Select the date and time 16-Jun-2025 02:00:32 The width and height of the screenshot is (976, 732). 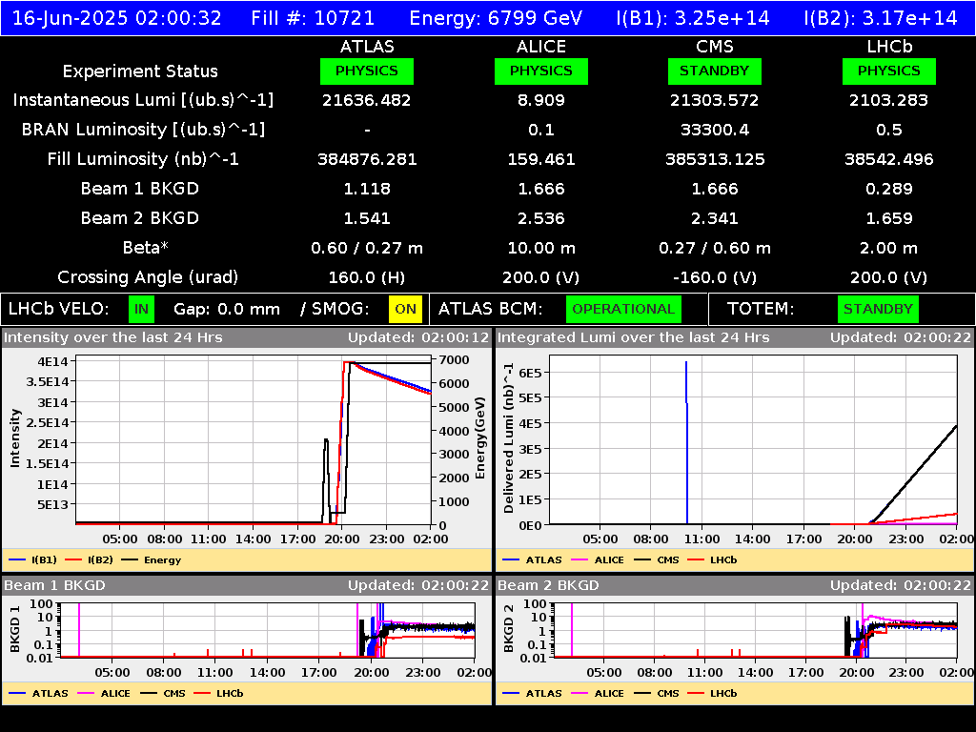[x=117, y=18]
